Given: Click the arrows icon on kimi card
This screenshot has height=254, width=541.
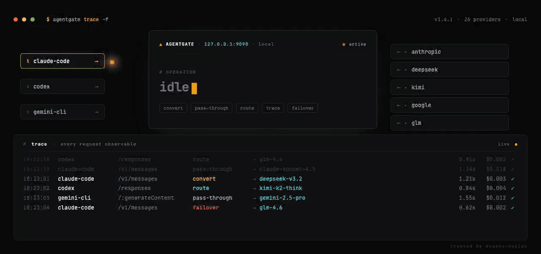Looking at the screenshot, I should click(402, 88).
